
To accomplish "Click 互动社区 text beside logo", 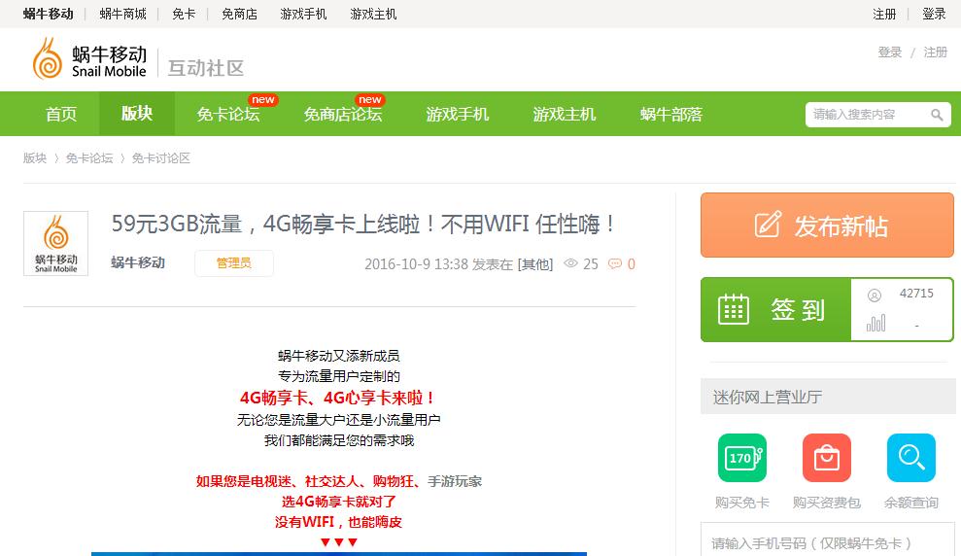I will [206, 68].
